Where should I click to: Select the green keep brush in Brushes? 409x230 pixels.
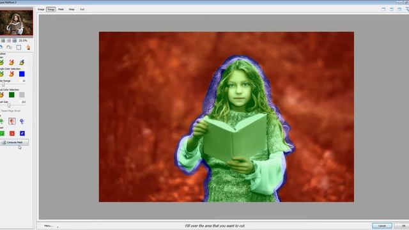[x=1, y=63]
